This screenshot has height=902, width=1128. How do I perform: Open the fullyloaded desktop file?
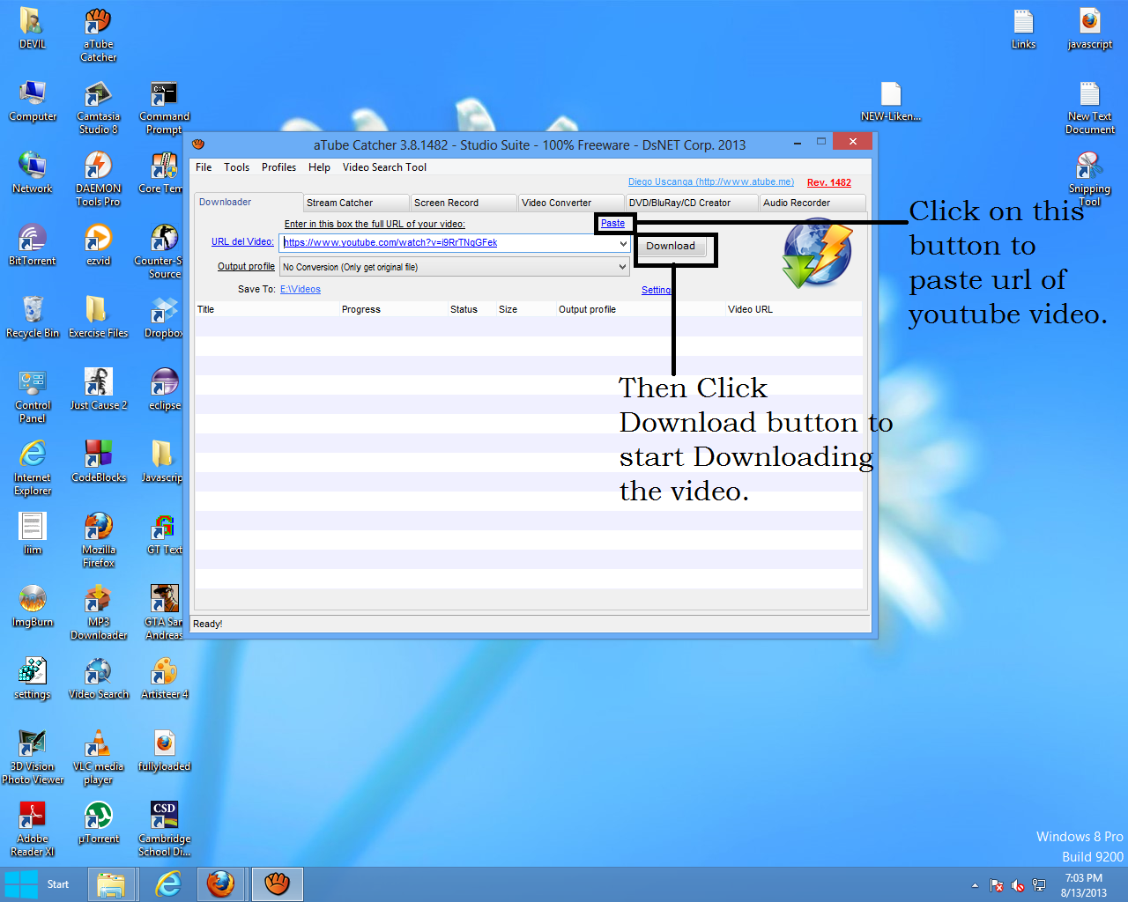(164, 751)
